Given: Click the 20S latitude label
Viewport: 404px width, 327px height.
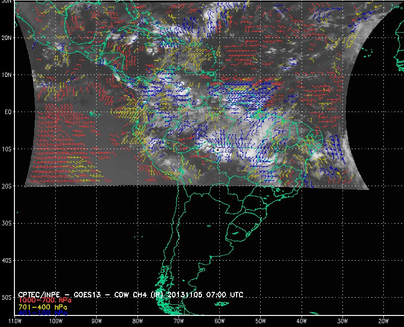Looking at the screenshot, I should (x=7, y=186).
